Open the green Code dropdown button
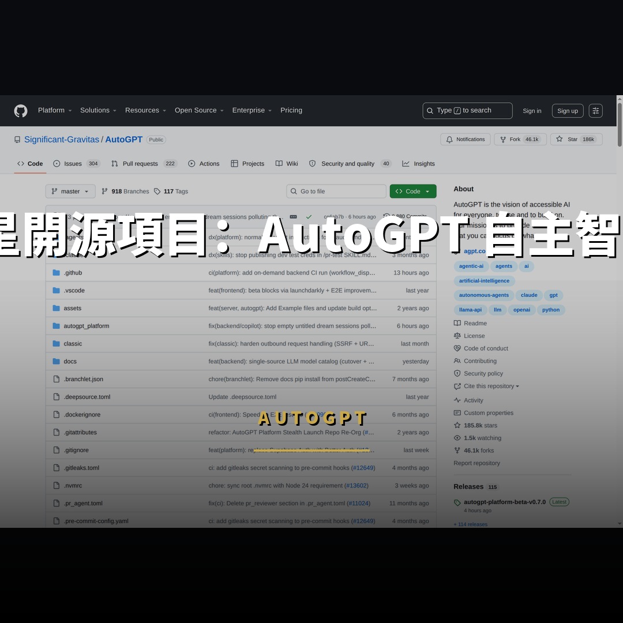This screenshot has width=623, height=623. [x=413, y=192]
